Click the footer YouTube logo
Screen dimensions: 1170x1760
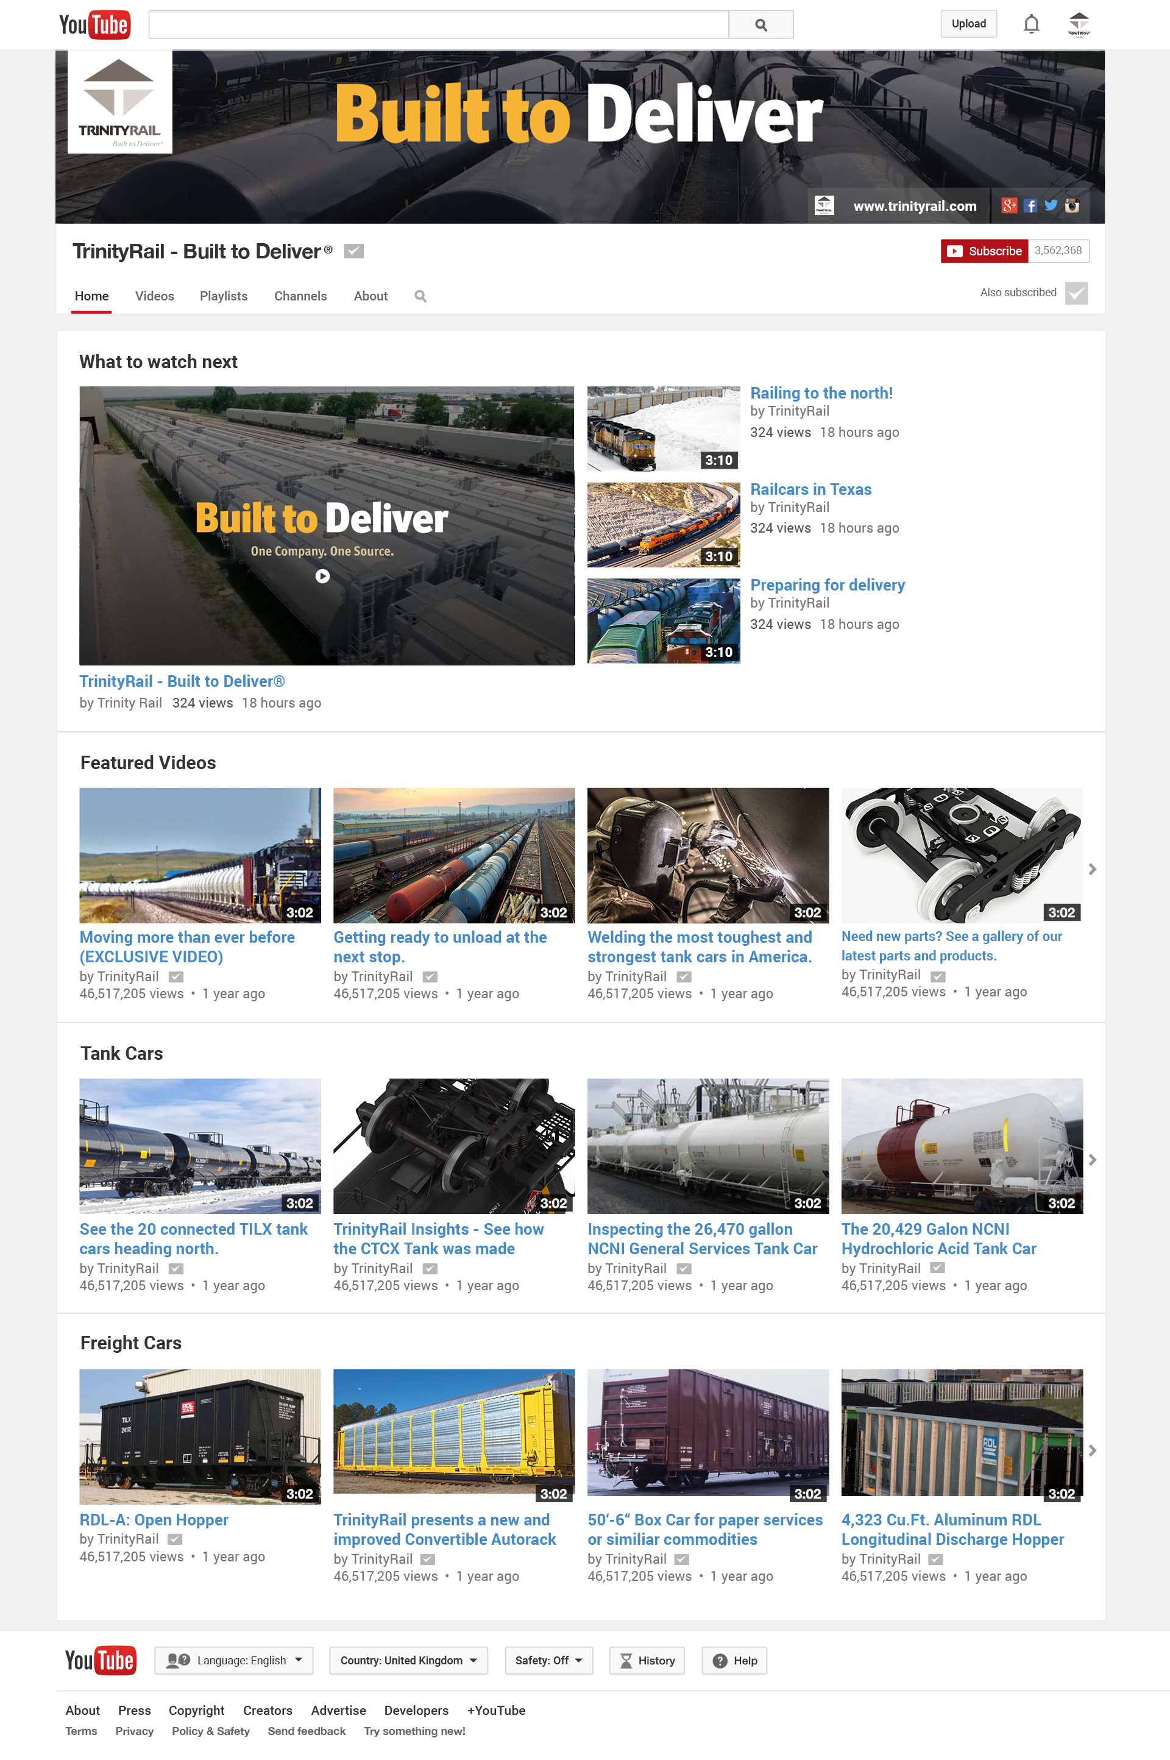[x=101, y=1659]
